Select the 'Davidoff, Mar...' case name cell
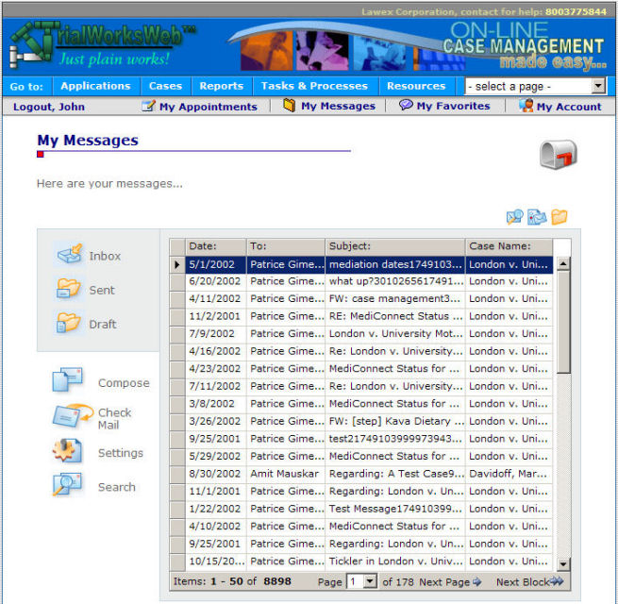 [x=509, y=474]
